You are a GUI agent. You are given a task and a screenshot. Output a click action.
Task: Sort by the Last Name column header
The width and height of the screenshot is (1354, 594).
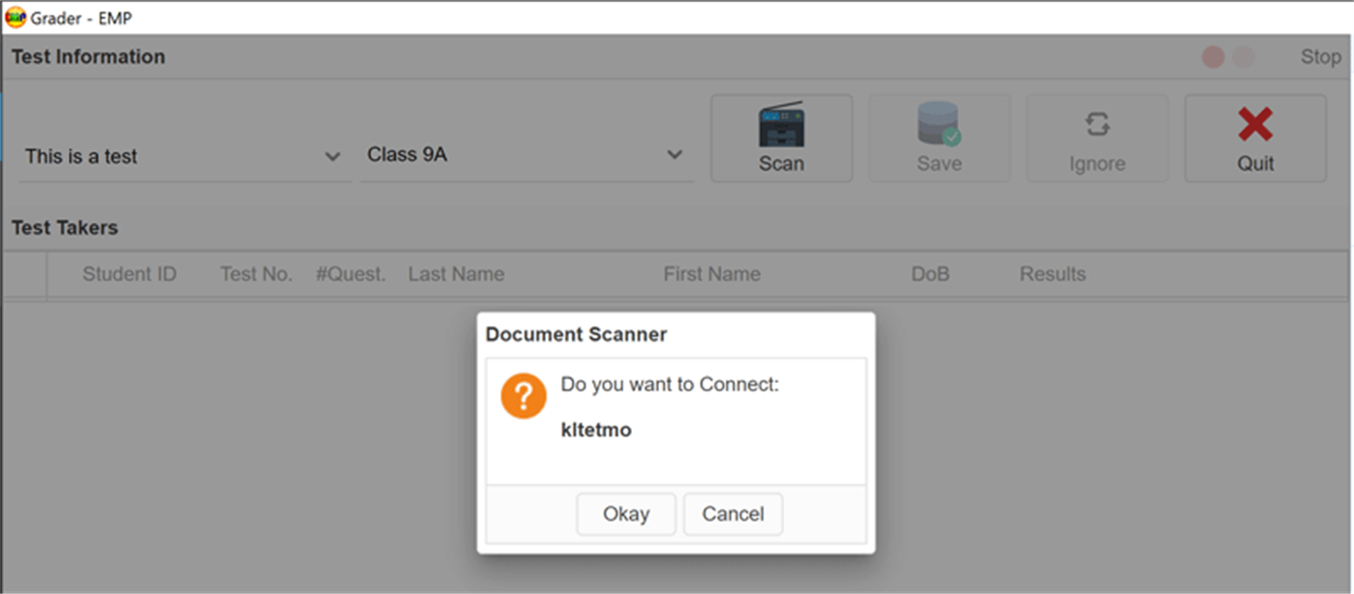(456, 274)
